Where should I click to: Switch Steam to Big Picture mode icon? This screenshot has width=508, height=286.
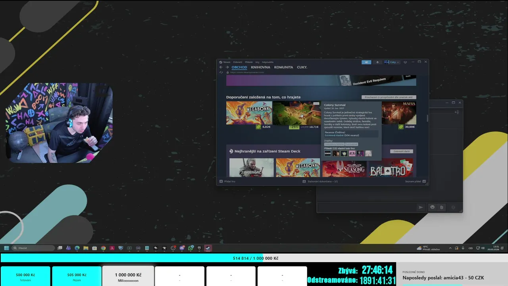(405, 62)
